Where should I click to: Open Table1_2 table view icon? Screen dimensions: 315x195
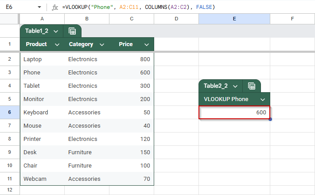coord(72,31)
